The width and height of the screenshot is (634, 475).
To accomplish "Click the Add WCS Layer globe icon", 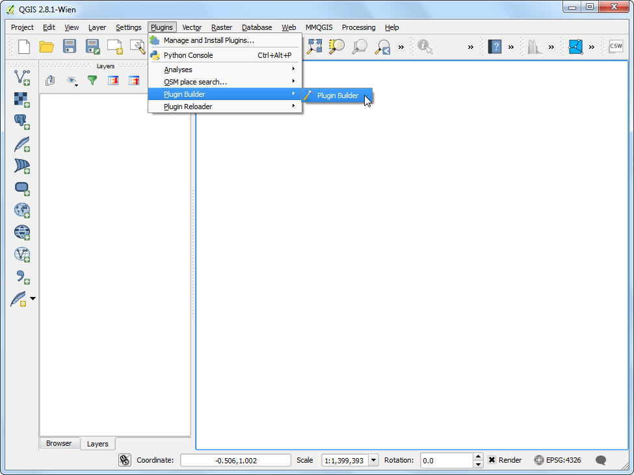I will click(22, 232).
